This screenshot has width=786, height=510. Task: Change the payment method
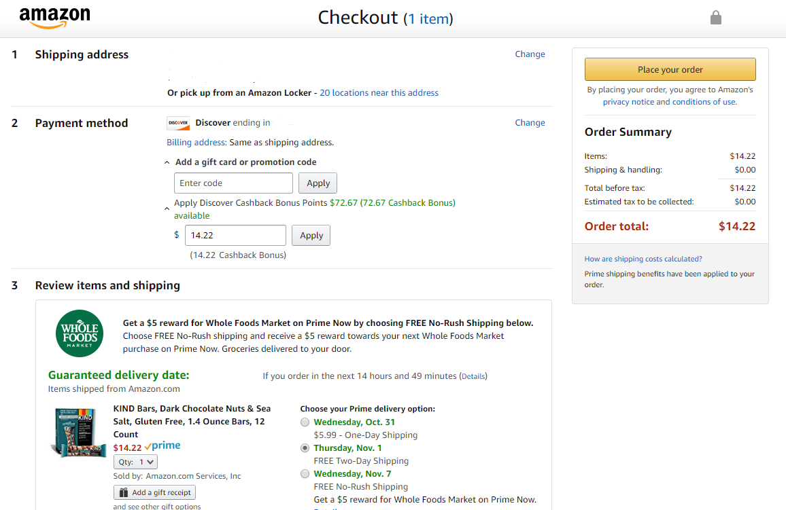[530, 123]
